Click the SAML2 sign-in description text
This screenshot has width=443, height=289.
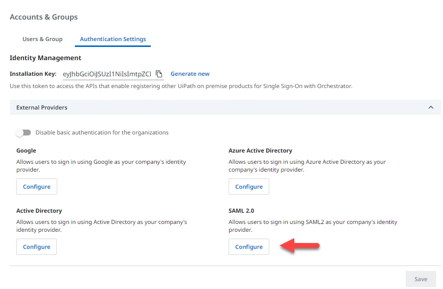point(313,226)
